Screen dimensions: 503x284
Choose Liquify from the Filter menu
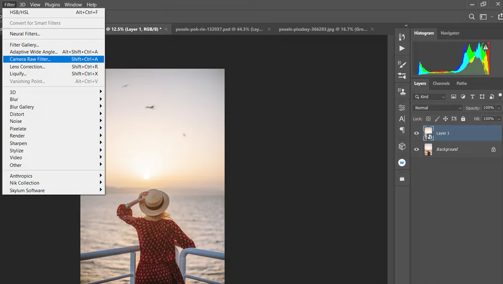pyautogui.click(x=18, y=74)
